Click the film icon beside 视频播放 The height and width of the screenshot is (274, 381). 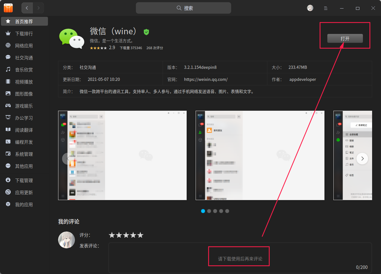8,82
